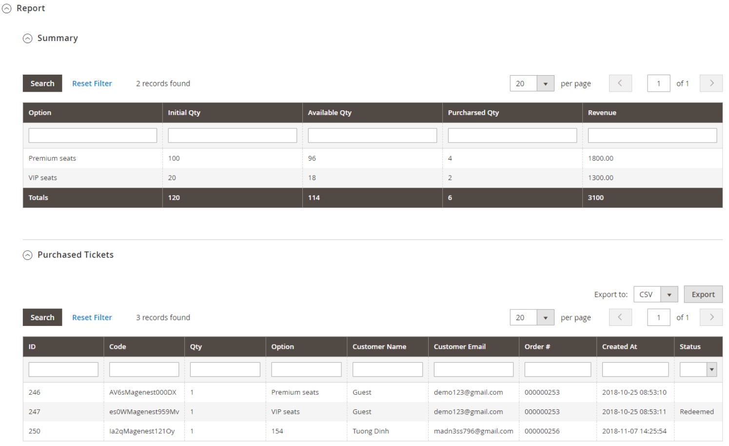
Task: Click Search button in Purchased Tickets grid
Action: pyautogui.click(x=42, y=318)
